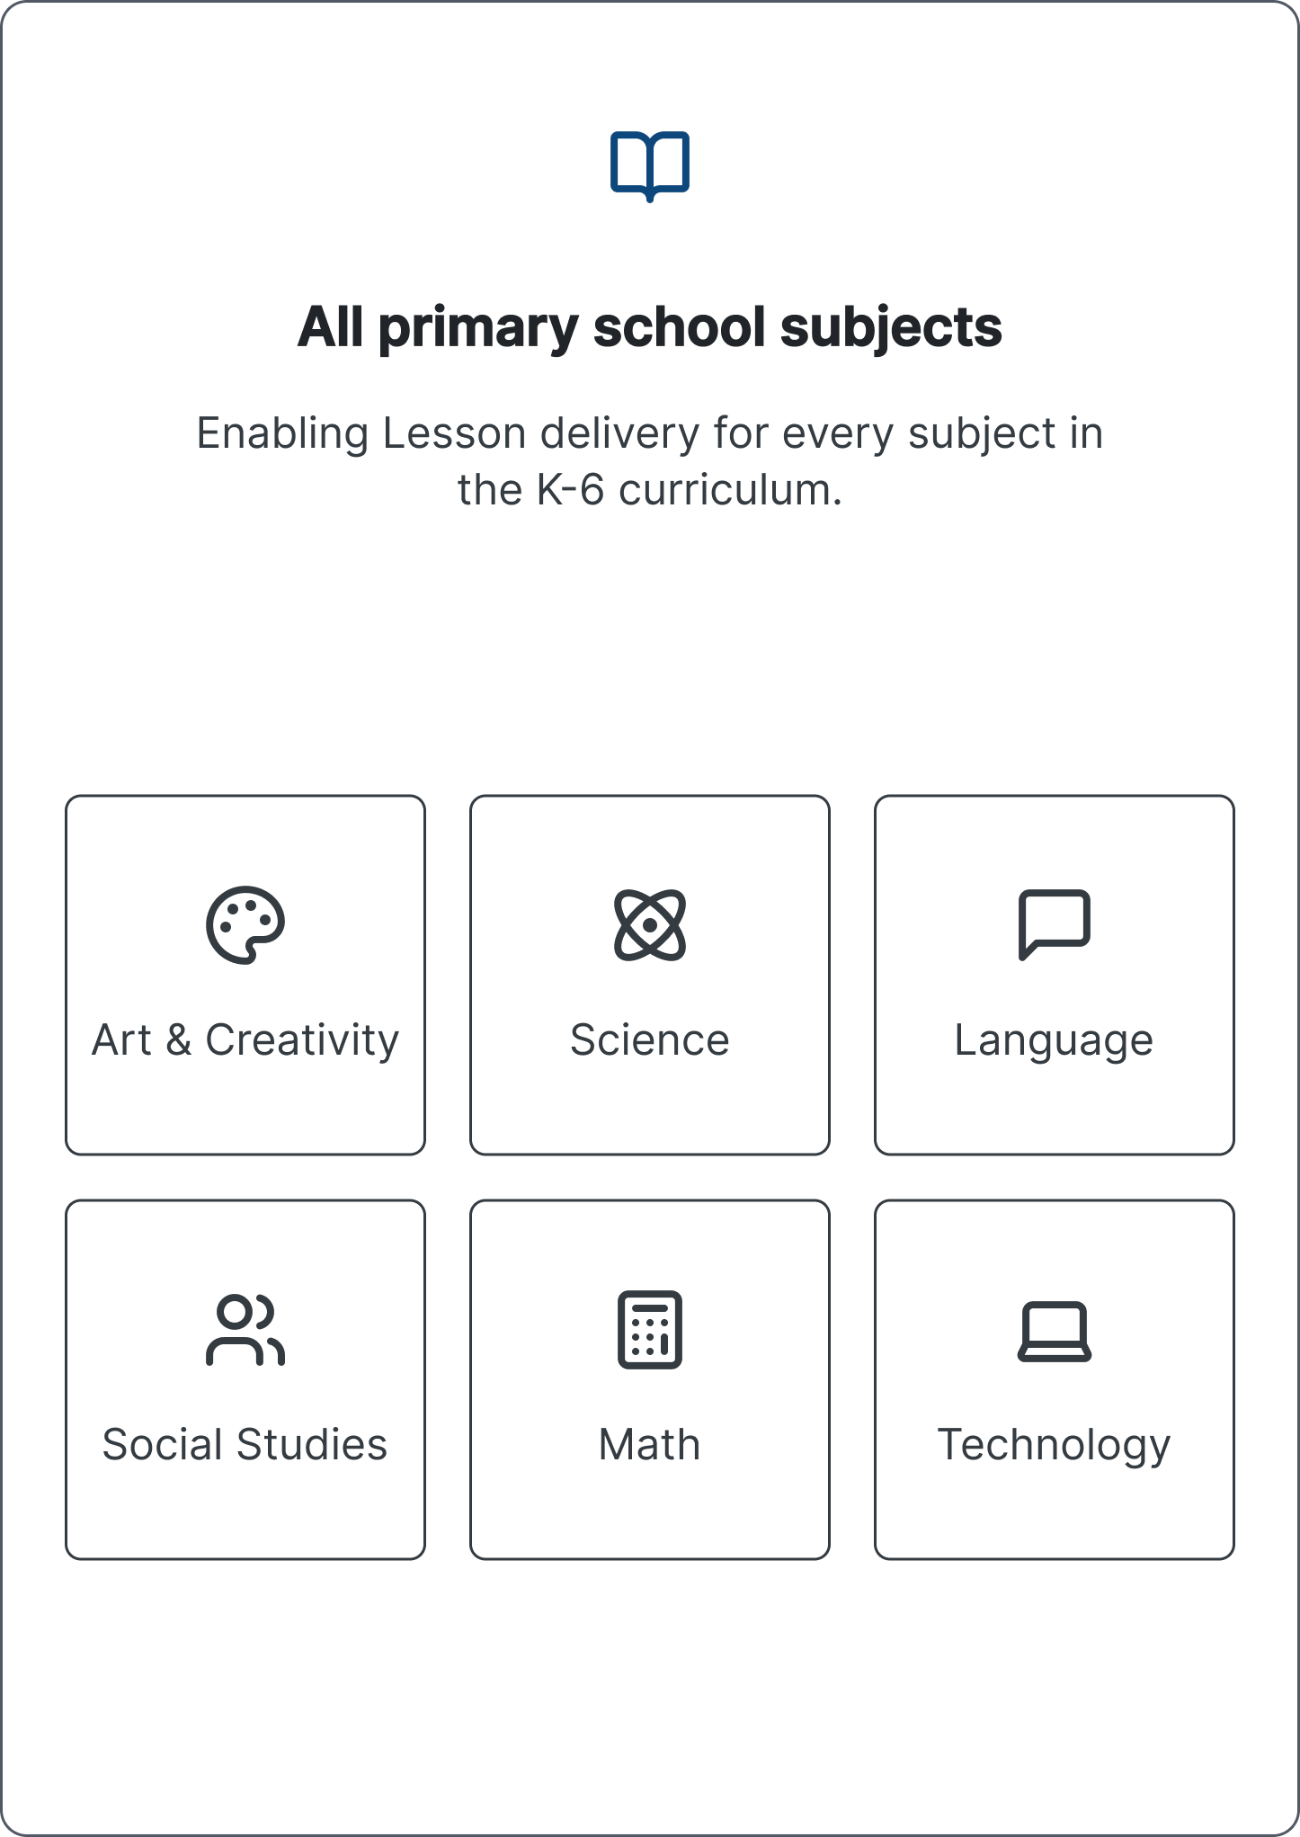Open the Social Studies card
This screenshot has width=1300, height=1837.
(245, 1379)
